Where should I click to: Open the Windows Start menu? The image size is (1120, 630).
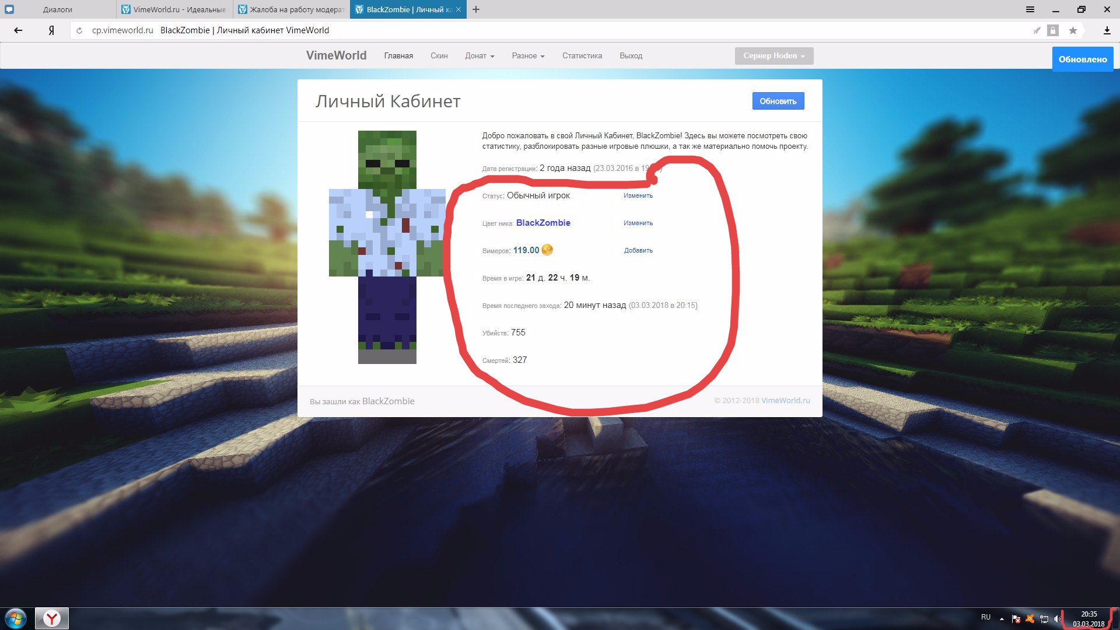pos(15,618)
